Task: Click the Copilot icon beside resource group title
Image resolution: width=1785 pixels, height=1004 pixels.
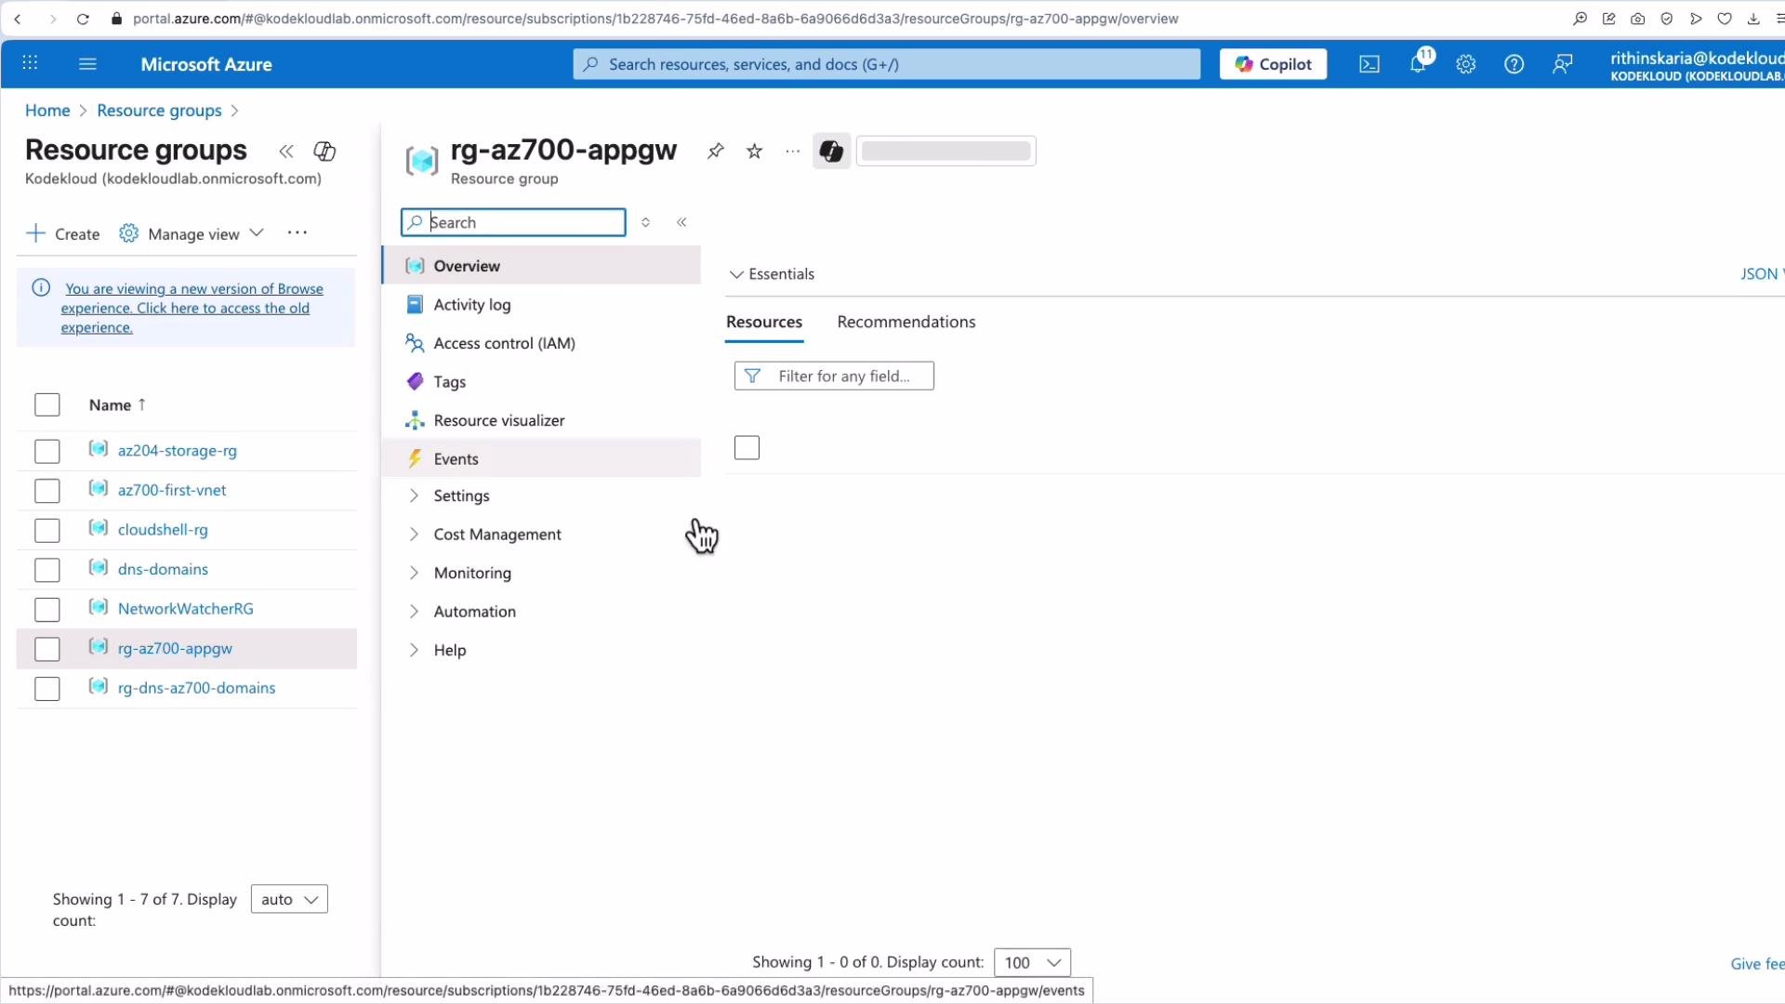Action: click(831, 151)
